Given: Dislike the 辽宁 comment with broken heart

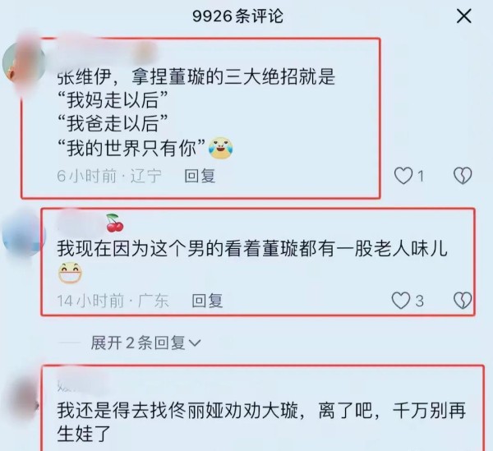Looking at the screenshot, I should [463, 175].
